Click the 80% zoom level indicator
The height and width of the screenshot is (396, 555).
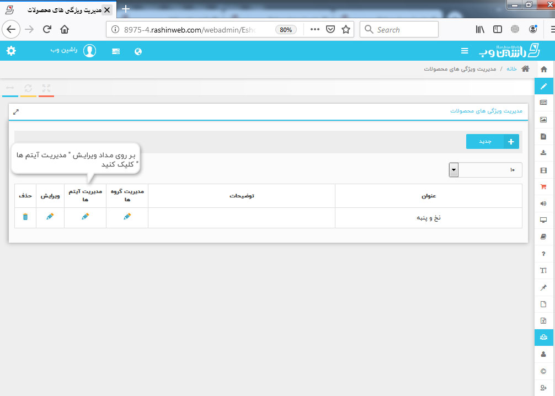(286, 30)
